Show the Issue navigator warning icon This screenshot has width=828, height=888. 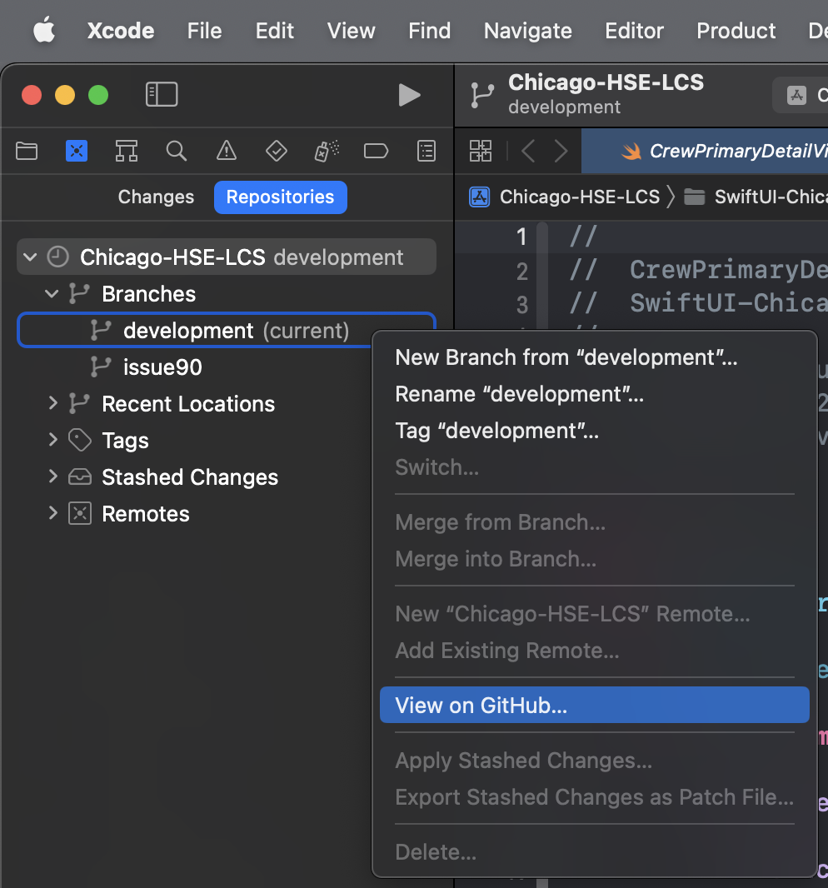(x=226, y=151)
